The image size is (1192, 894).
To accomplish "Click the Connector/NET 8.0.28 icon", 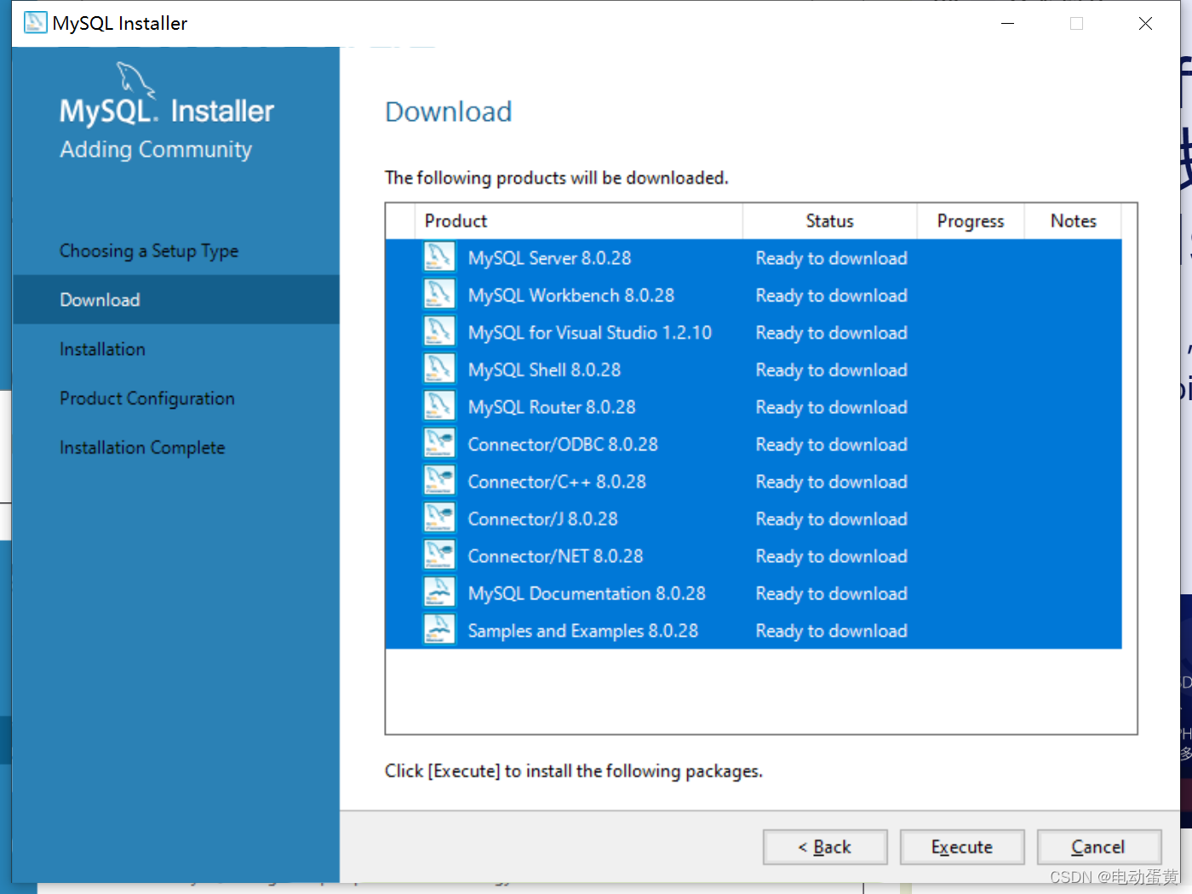I will click(439, 556).
